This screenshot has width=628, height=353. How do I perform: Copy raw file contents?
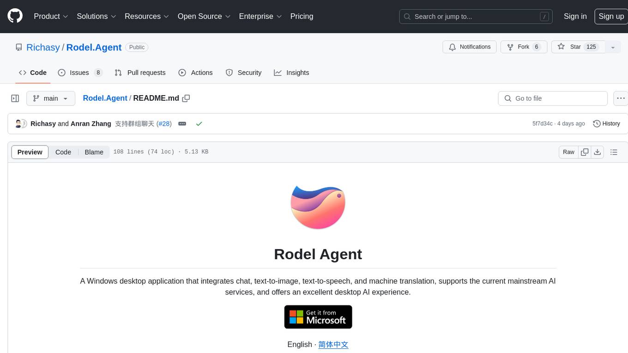click(585, 152)
